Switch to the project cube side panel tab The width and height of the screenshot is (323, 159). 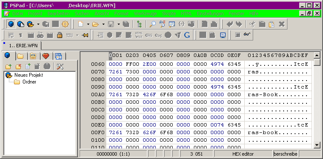(8, 56)
